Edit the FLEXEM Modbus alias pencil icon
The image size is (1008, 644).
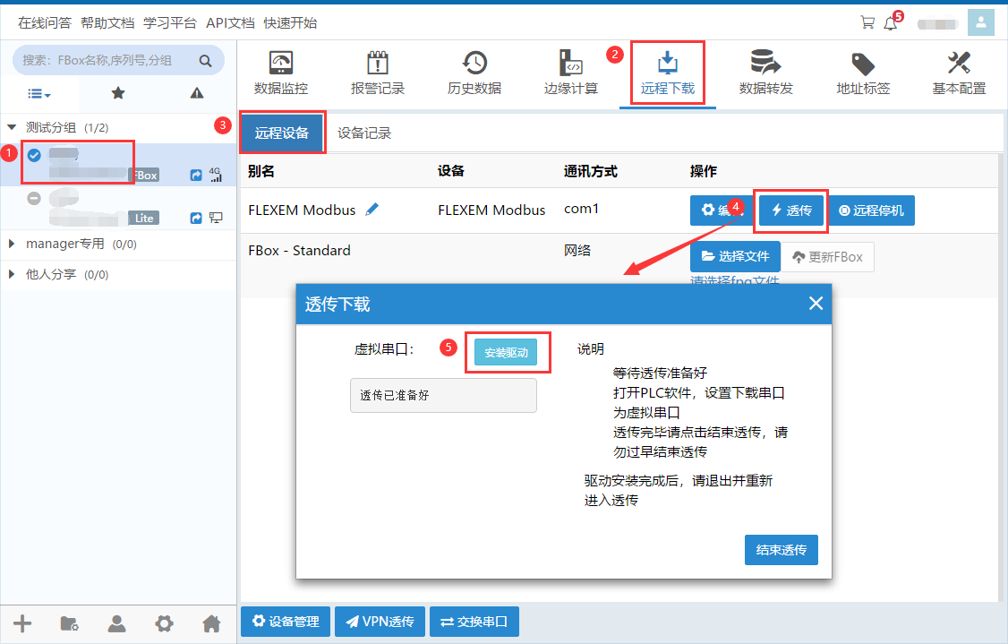coord(372,210)
